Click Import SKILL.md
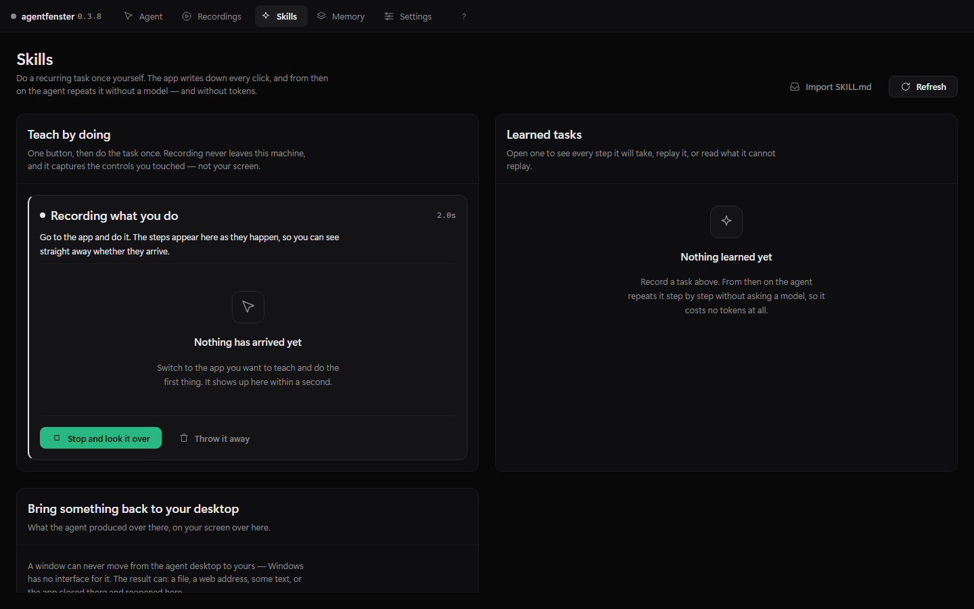974x609 pixels. [x=831, y=87]
